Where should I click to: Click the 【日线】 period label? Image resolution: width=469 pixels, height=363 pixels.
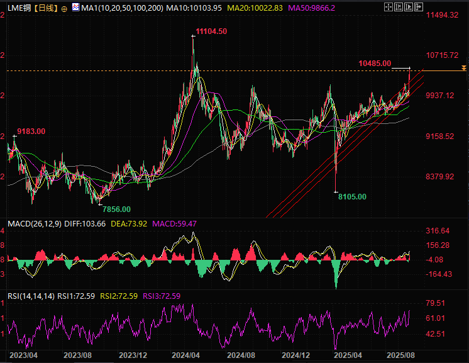pos(45,8)
